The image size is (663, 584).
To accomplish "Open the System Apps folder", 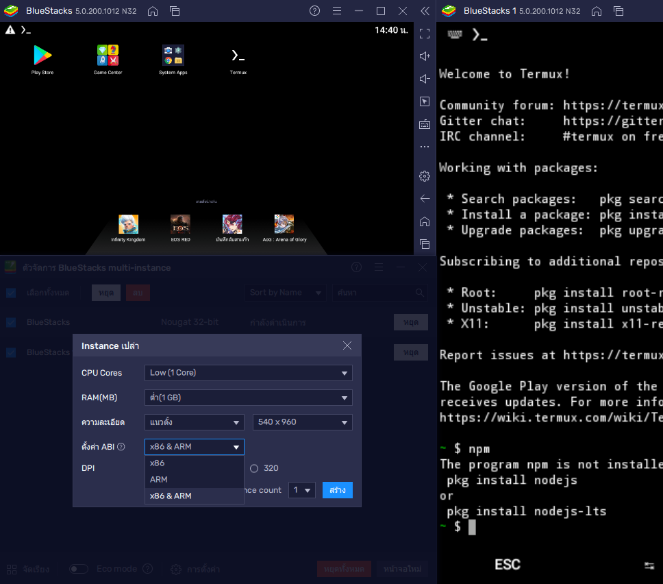I will coord(173,56).
